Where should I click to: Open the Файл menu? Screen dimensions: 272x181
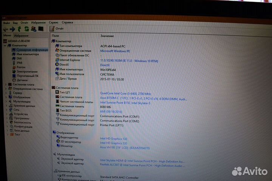coord(6,23)
